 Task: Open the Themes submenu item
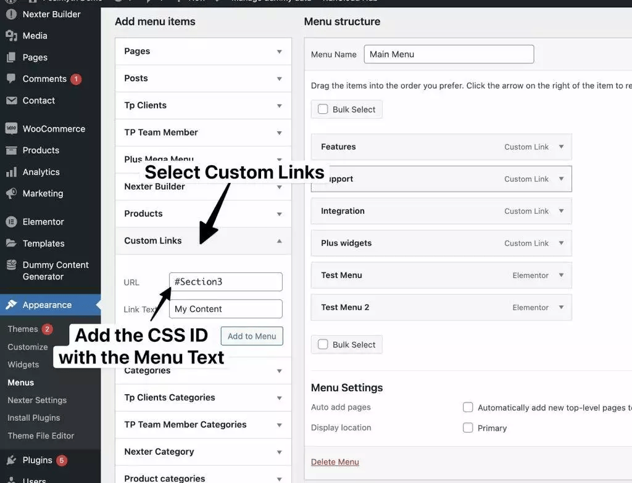coord(23,329)
